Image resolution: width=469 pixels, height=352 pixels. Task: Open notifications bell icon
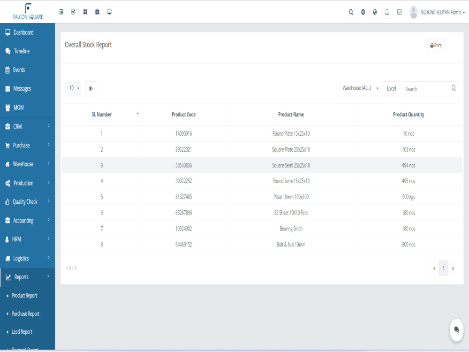387,12
